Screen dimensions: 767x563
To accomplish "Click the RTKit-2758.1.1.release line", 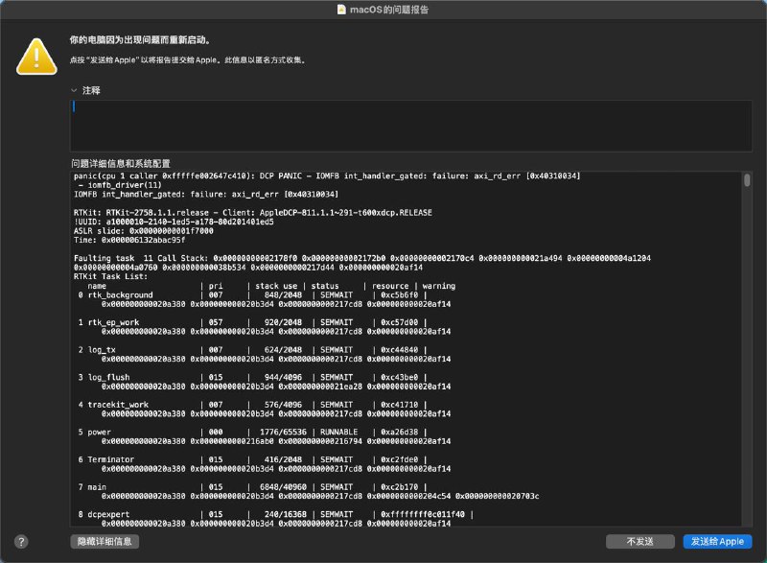I will coord(253,212).
